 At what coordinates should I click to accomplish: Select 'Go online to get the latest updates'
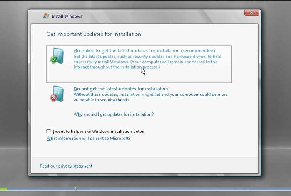pyautogui.click(x=144, y=51)
